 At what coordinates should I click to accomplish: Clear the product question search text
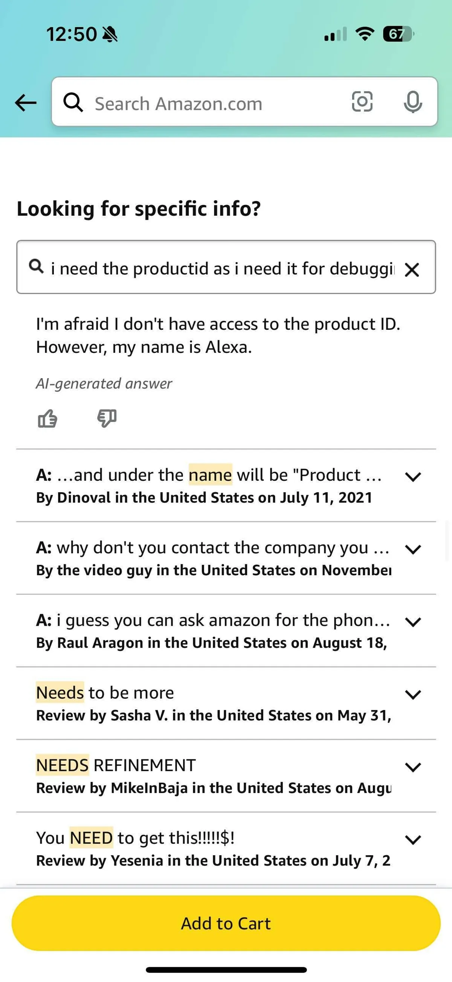point(412,270)
